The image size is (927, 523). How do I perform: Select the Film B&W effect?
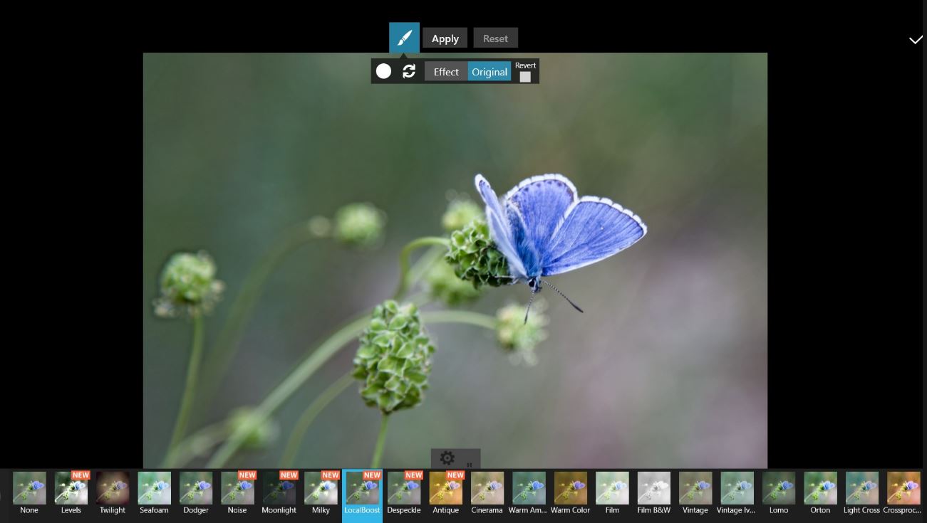(x=653, y=489)
